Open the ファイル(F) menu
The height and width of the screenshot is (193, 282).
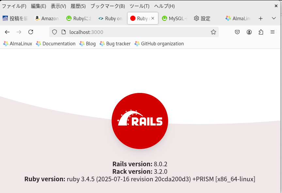point(14,6)
